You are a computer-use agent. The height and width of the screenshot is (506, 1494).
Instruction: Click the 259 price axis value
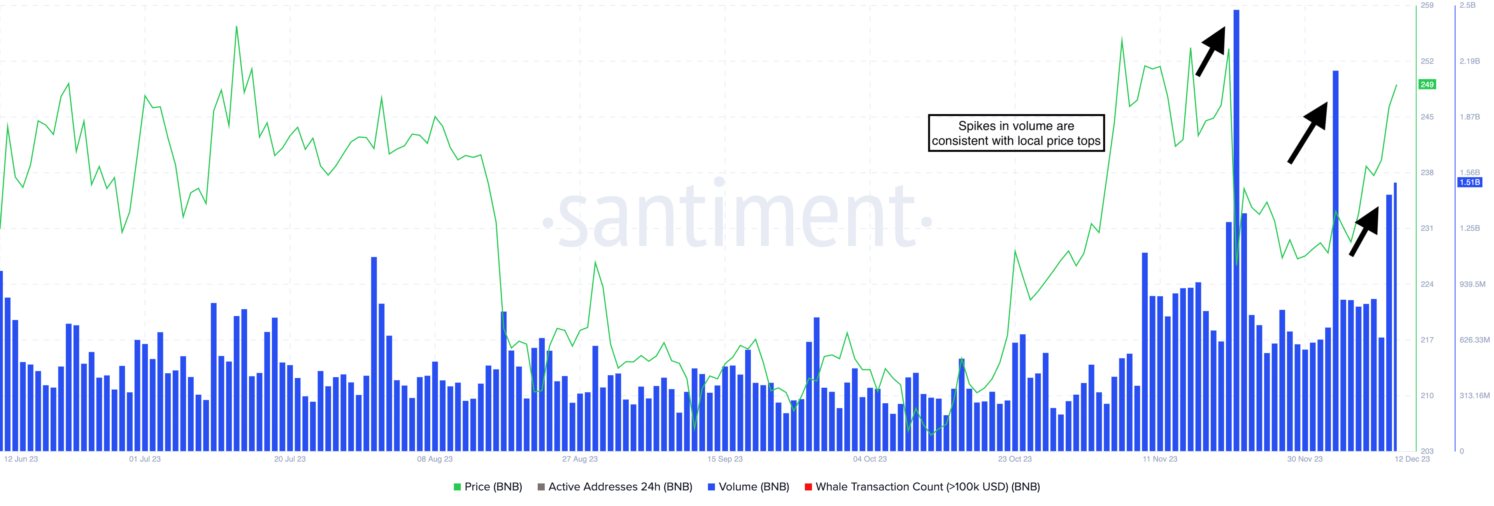1427,5
